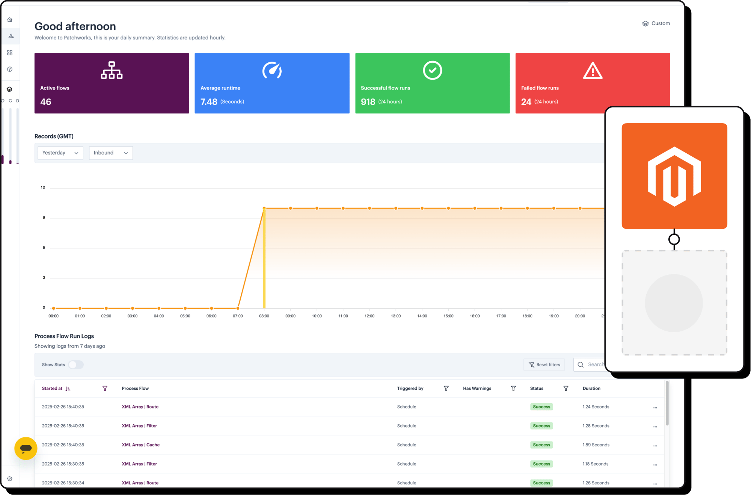Click timestamp 2025-02-26 15:30:35
The image size is (751, 496).
click(63, 464)
